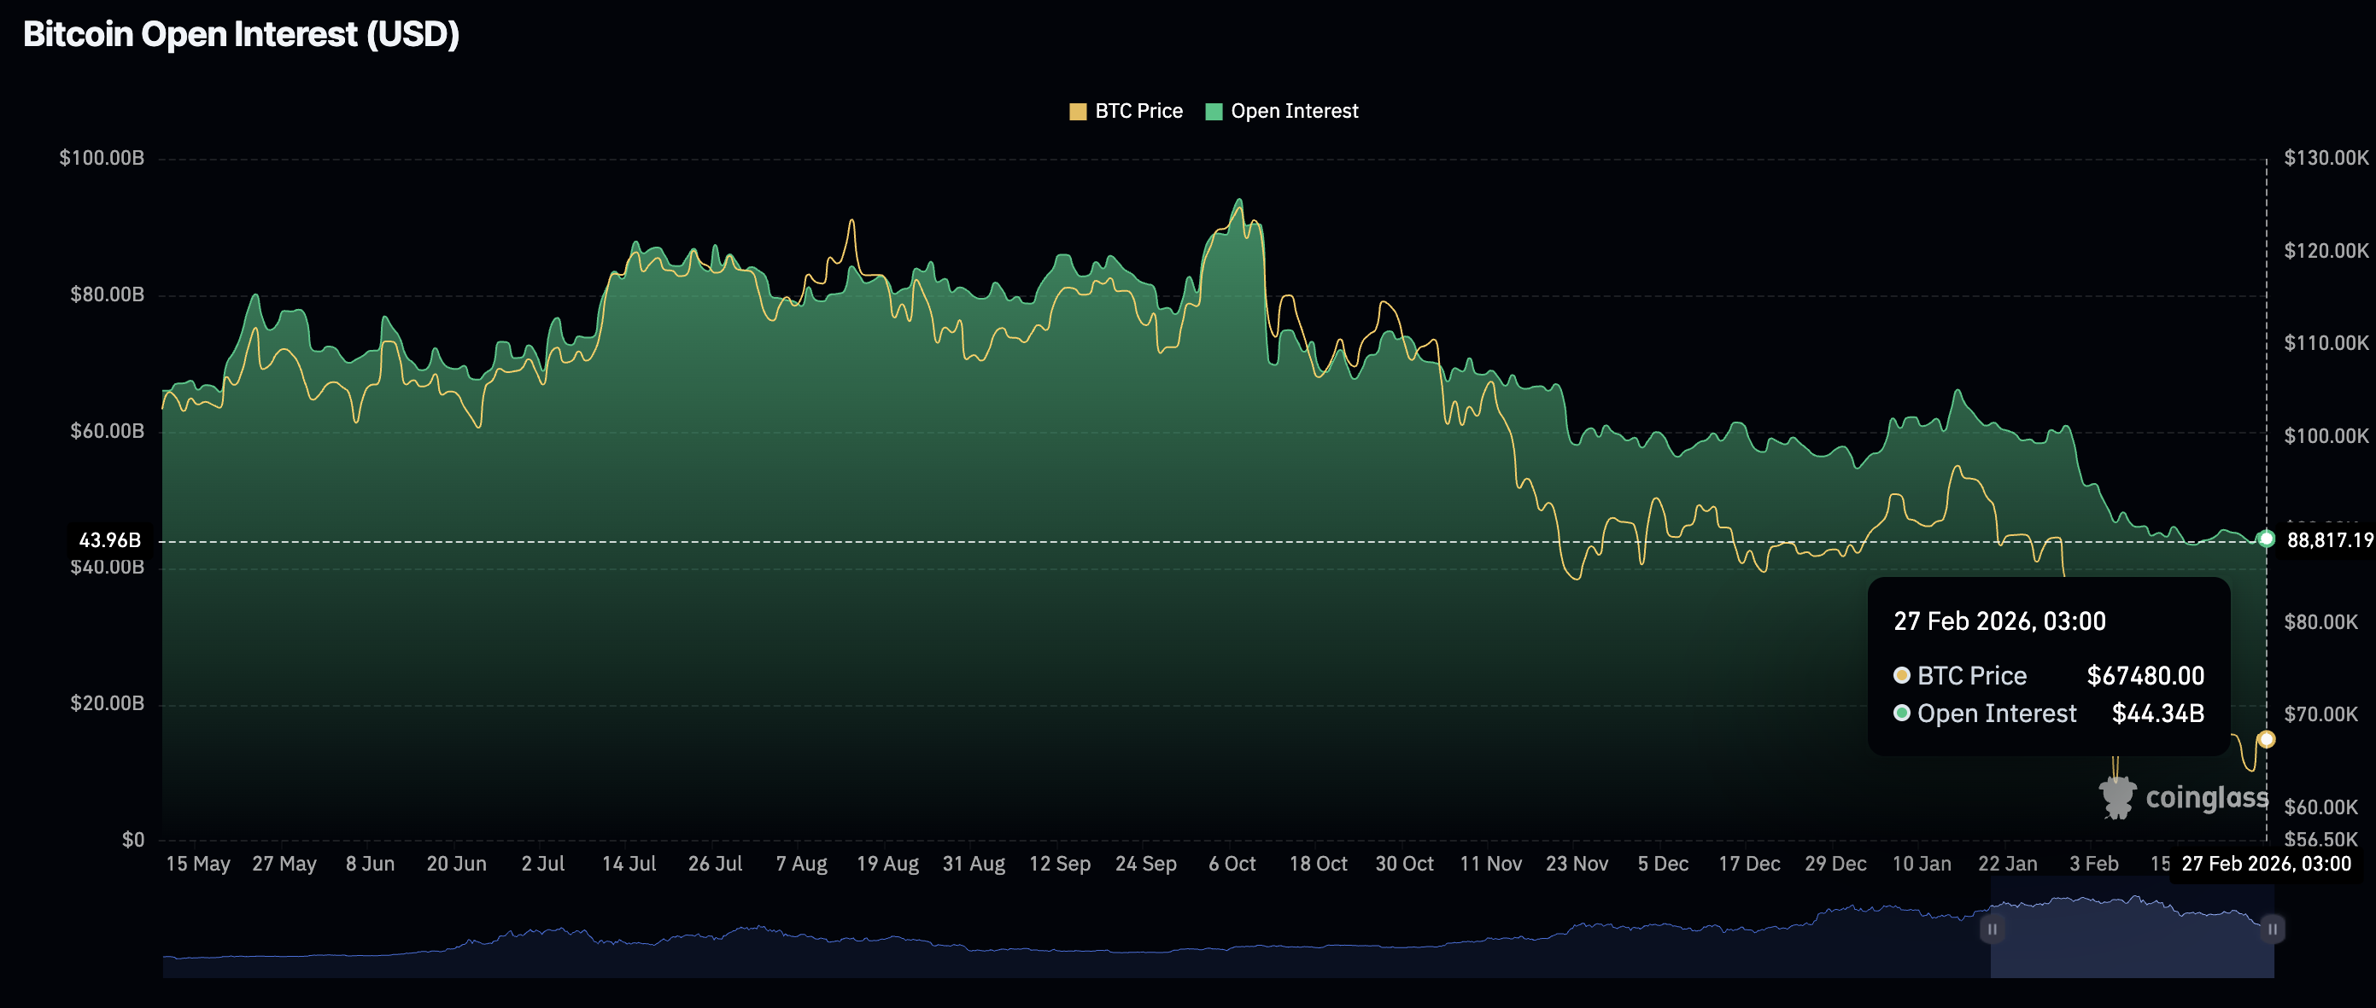The height and width of the screenshot is (1008, 2376).
Task: Toggle the Open Interest legend label
Action: pyautogui.click(x=1293, y=112)
